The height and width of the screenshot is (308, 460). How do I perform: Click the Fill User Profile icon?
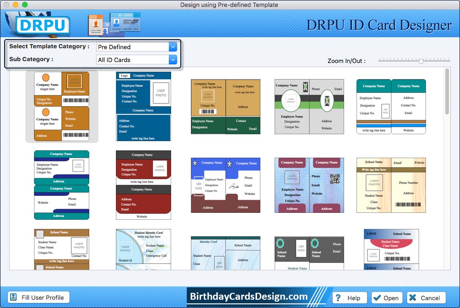13,297
